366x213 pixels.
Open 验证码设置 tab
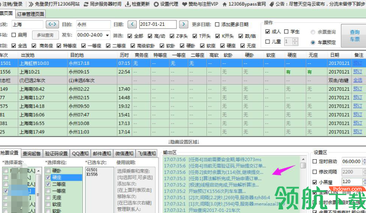pos(56,153)
